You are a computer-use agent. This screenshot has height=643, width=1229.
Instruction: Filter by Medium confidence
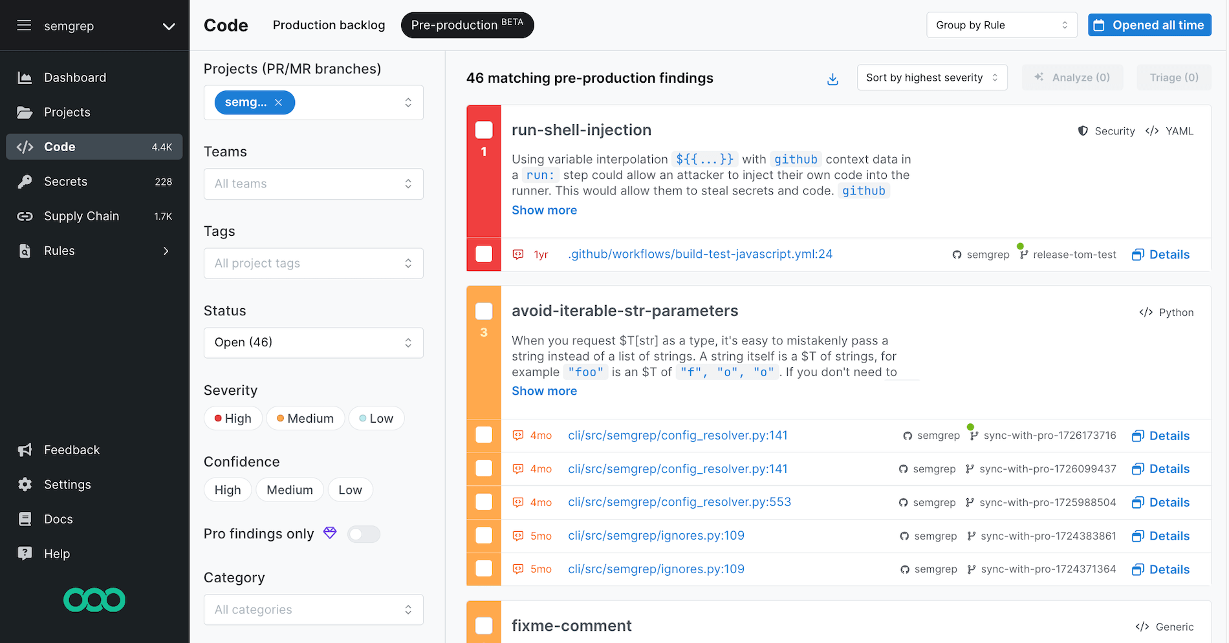tap(290, 490)
